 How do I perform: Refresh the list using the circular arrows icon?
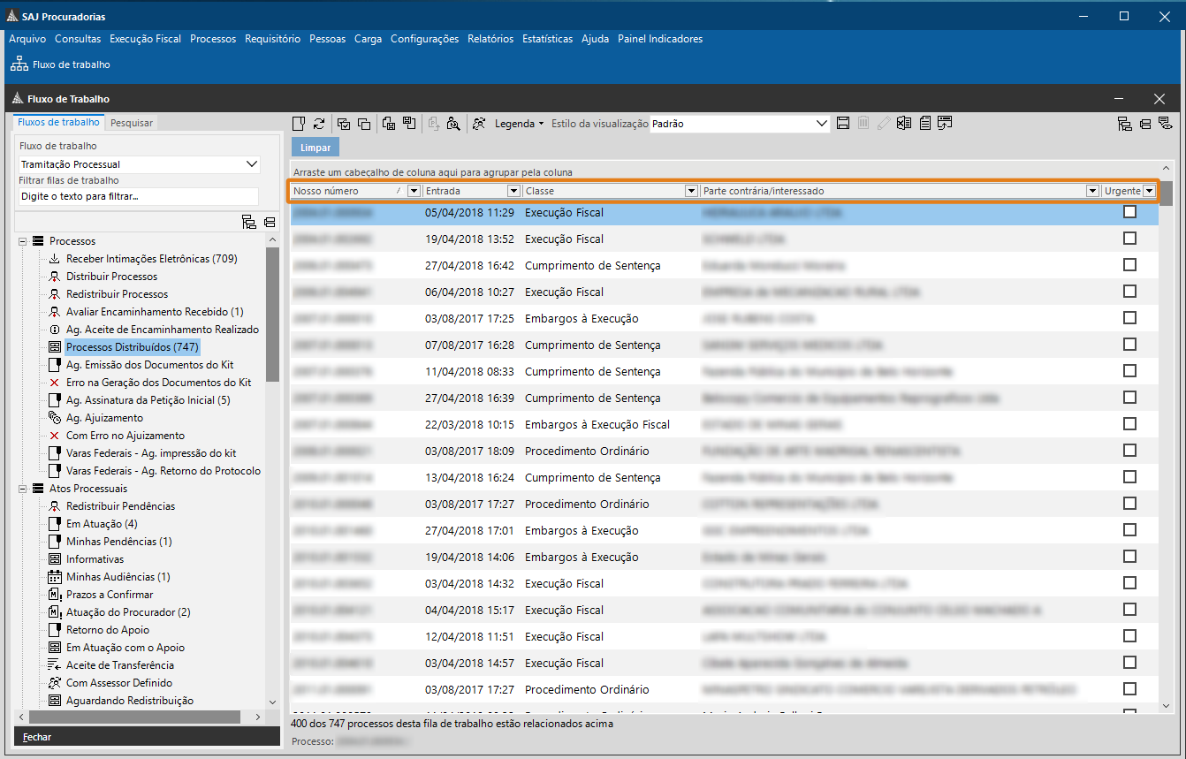tap(320, 124)
